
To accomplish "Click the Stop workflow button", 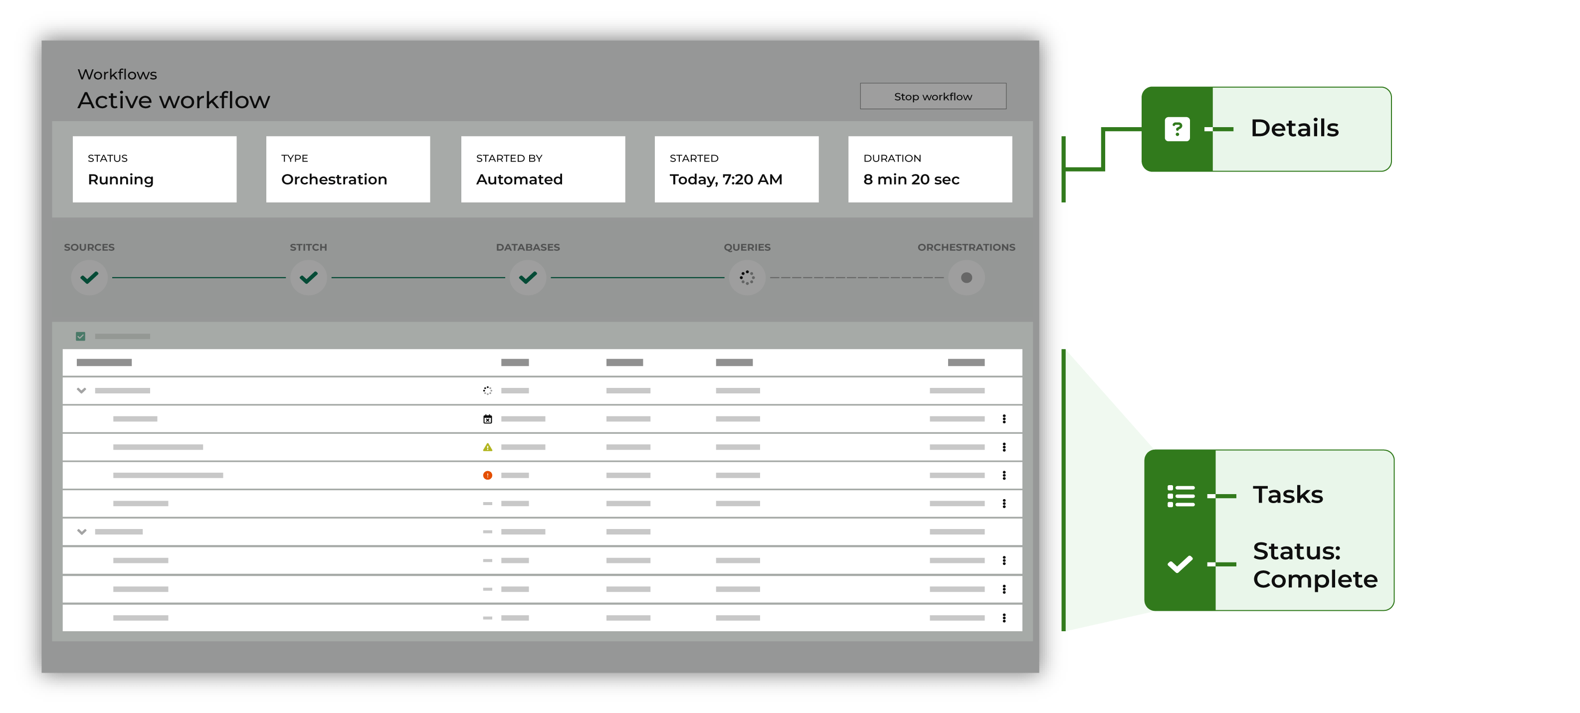I will pyautogui.click(x=932, y=96).
